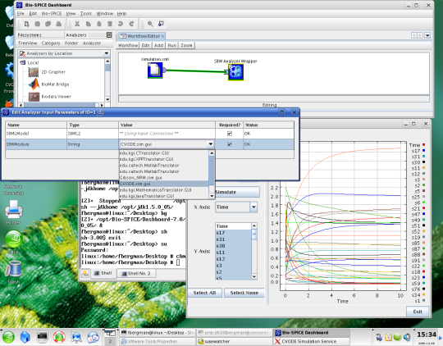Click the scissors cut icon in toolbar
This screenshot has width=443, height=346.
(77, 24)
